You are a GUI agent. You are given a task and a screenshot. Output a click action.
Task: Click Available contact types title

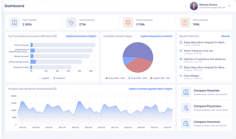(118, 36)
